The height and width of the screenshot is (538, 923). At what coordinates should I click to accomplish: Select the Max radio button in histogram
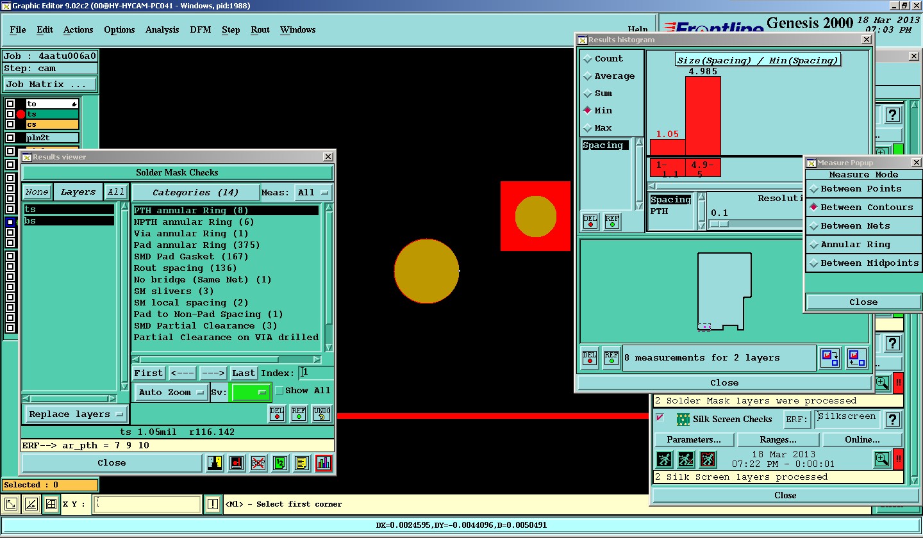coord(588,127)
